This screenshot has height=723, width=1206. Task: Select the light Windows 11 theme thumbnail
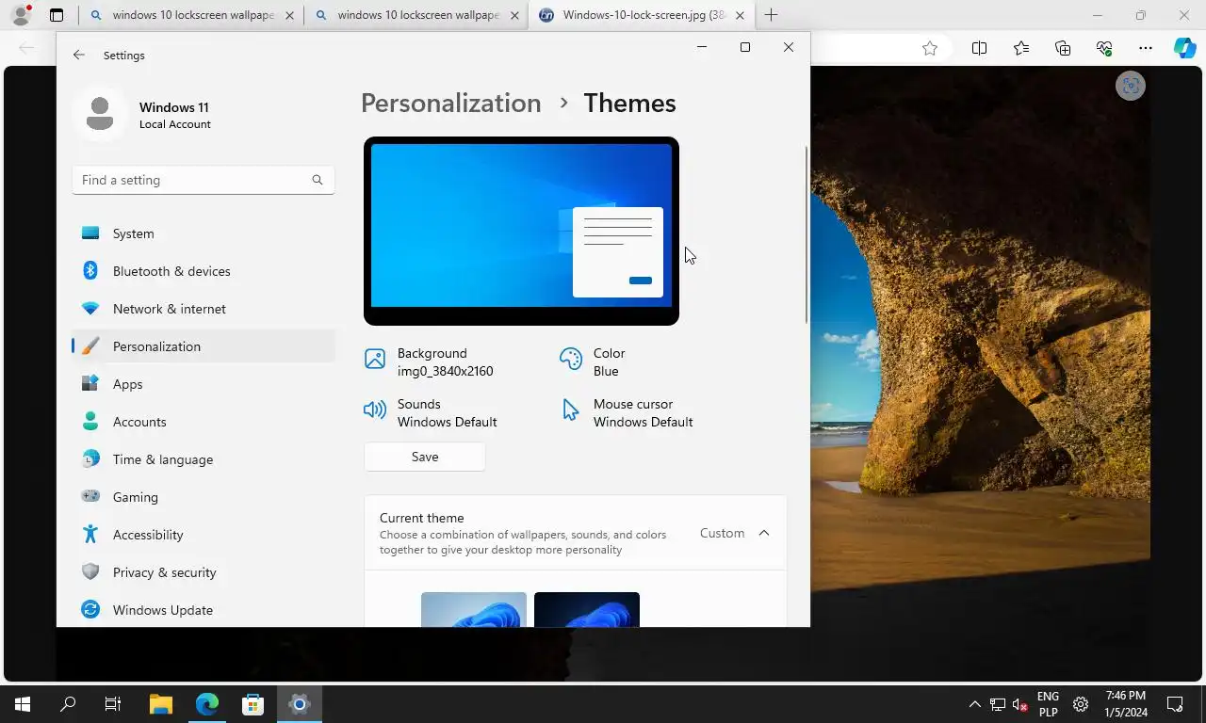click(x=474, y=609)
